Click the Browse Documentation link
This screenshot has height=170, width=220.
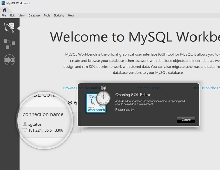tap(82, 88)
